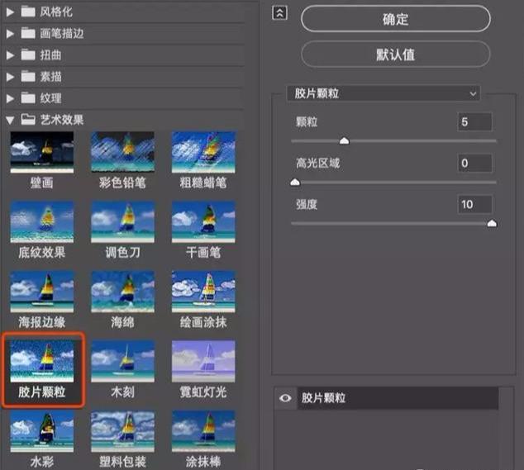
Task: Expand the 纹理 filter folder
Action: pos(10,98)
